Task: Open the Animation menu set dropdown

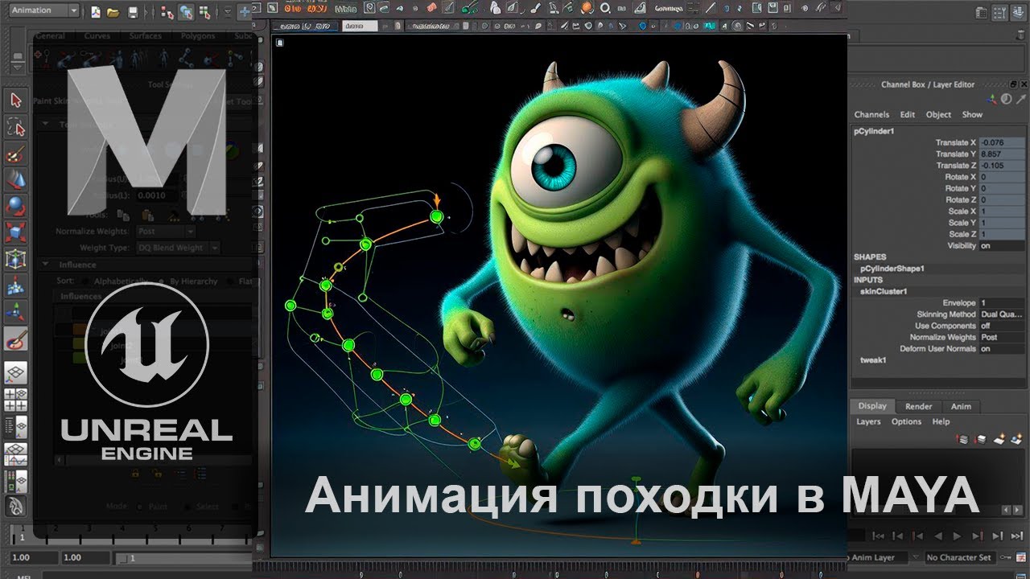Action: click(x=44, y=10)
